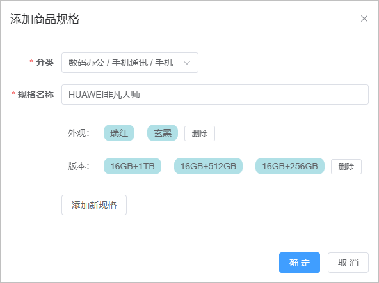
Task: Select the 瑞红 appearance tag
Action: click(x=119, y=133)
